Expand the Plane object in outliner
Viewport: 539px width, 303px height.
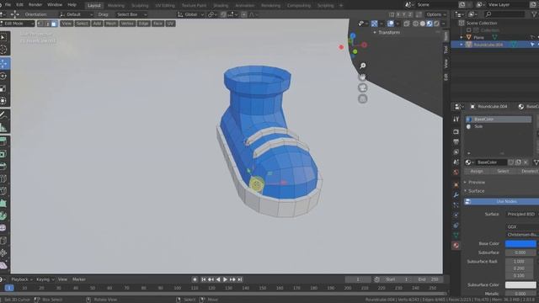[462, 37]
